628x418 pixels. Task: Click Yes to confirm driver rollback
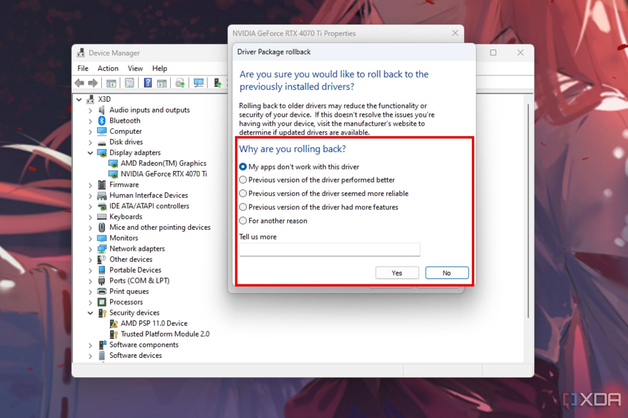point(397,273)
